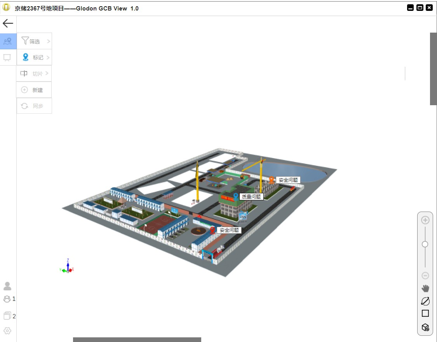Open the settings gear icon

tap(7, 331)
